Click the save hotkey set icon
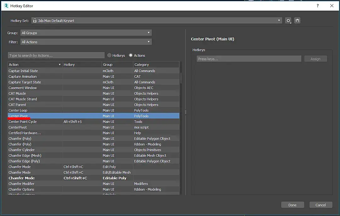 (297, 21)
